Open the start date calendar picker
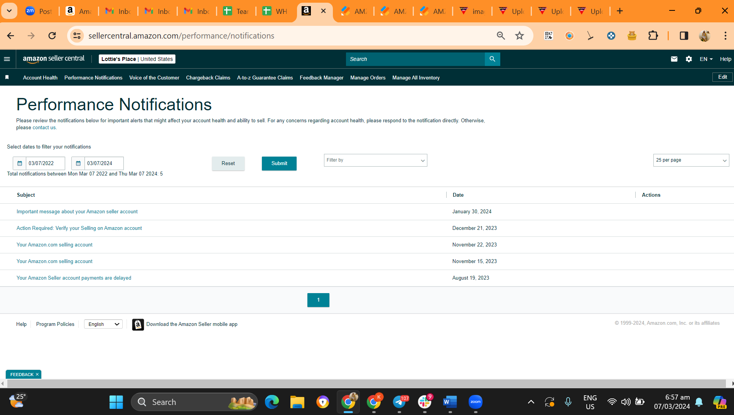Viewport: 734px width, 415px height. (20, 164)
